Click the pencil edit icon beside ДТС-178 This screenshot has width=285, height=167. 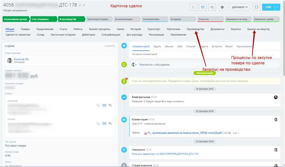click(x=80, y=5)
